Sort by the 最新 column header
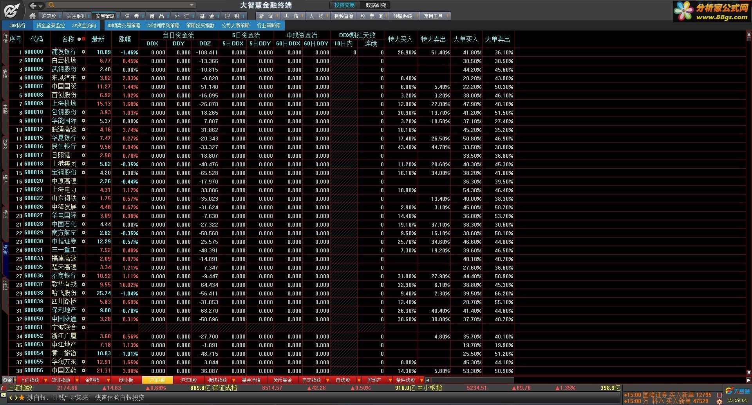The width and height of the screenshot is (752, 405). (98, 39)
